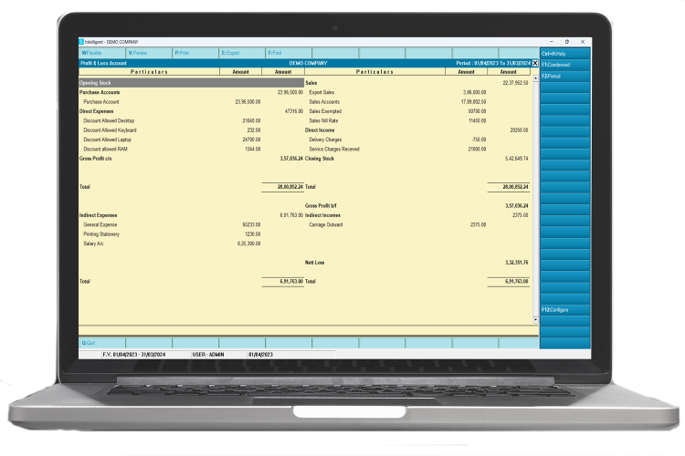Select the Purchase Accounts group row
The height and width of the screenshot is (456, 685).
[x=192, y=92]
